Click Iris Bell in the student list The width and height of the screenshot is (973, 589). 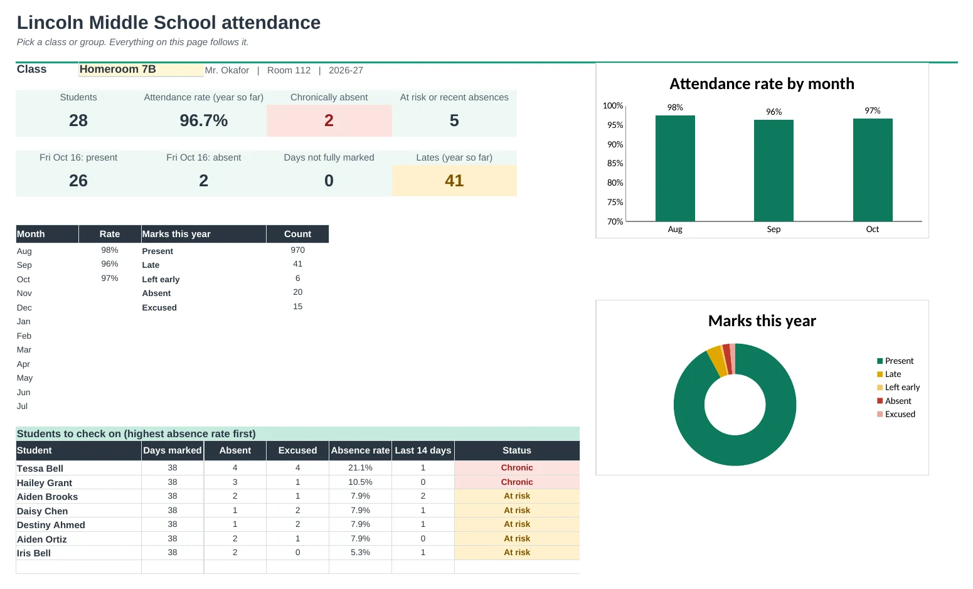(x=34, y=553)
